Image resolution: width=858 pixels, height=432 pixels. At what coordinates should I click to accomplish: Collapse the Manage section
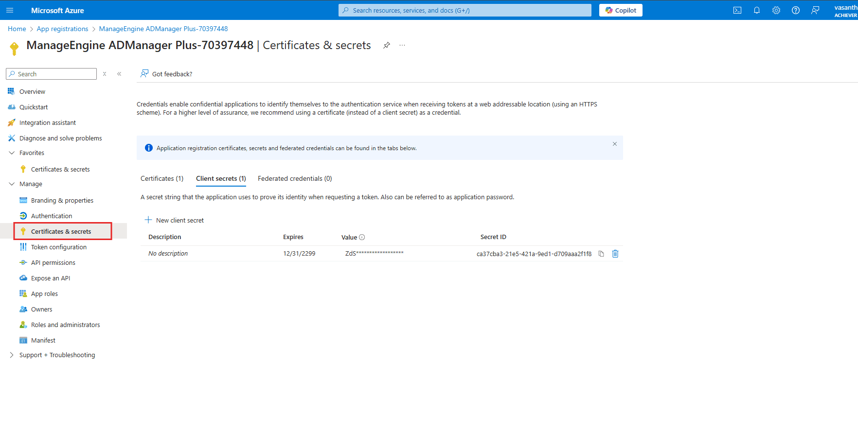12,184
